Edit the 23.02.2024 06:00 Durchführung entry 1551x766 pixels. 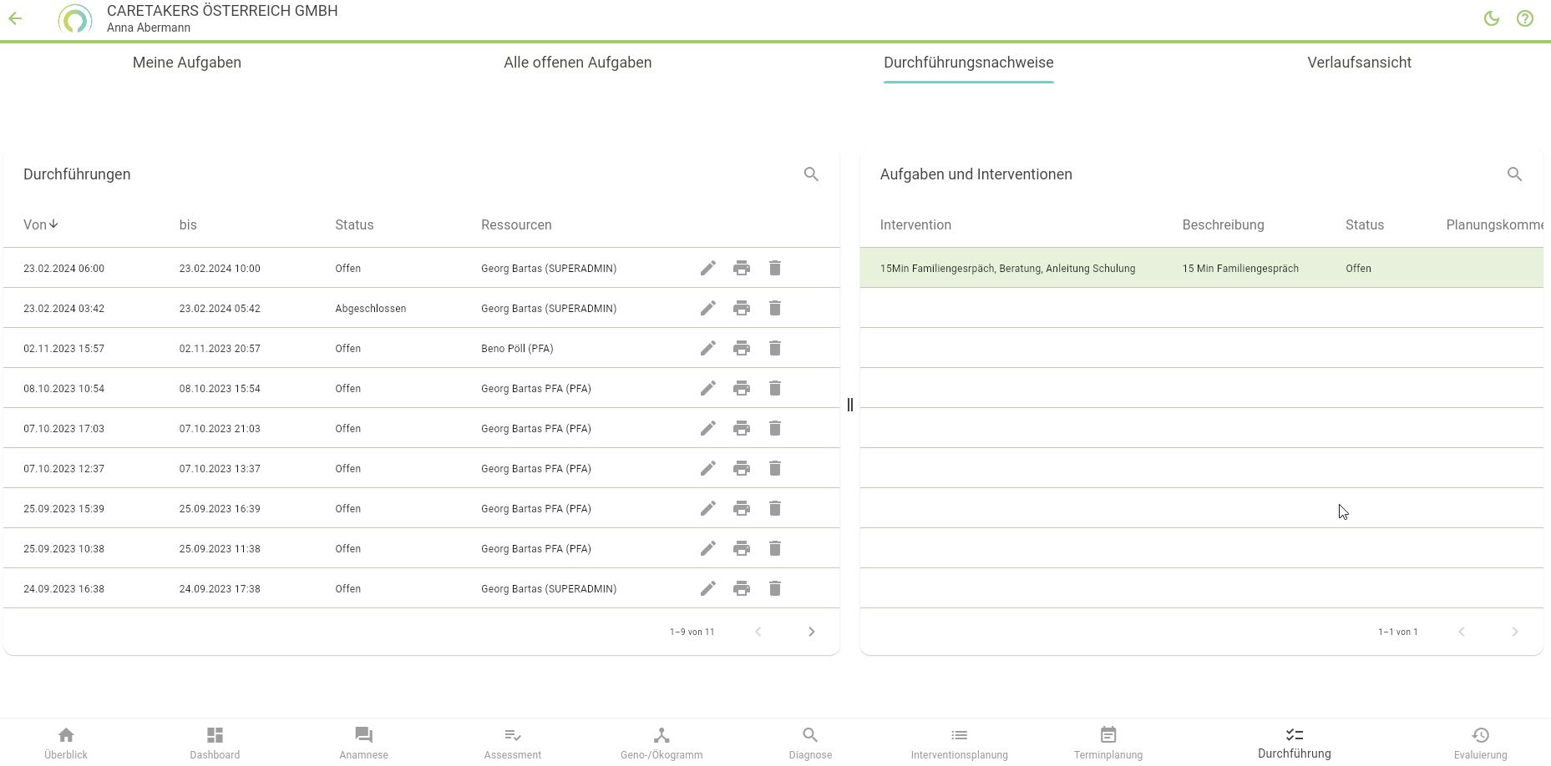click(707, 268)
